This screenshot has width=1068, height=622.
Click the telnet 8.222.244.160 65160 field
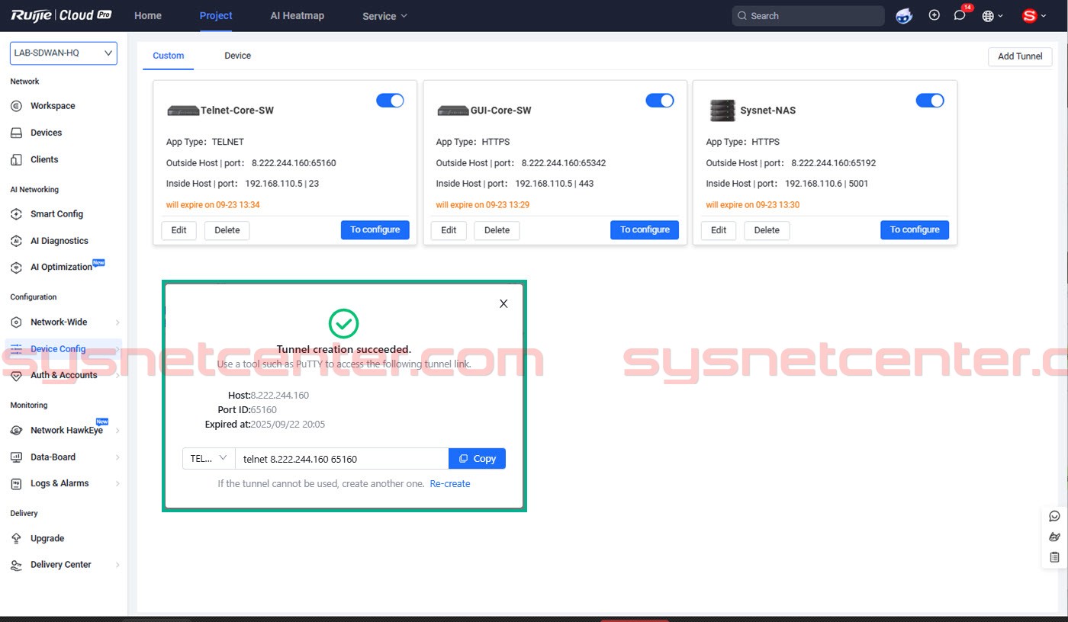point(342,458)
